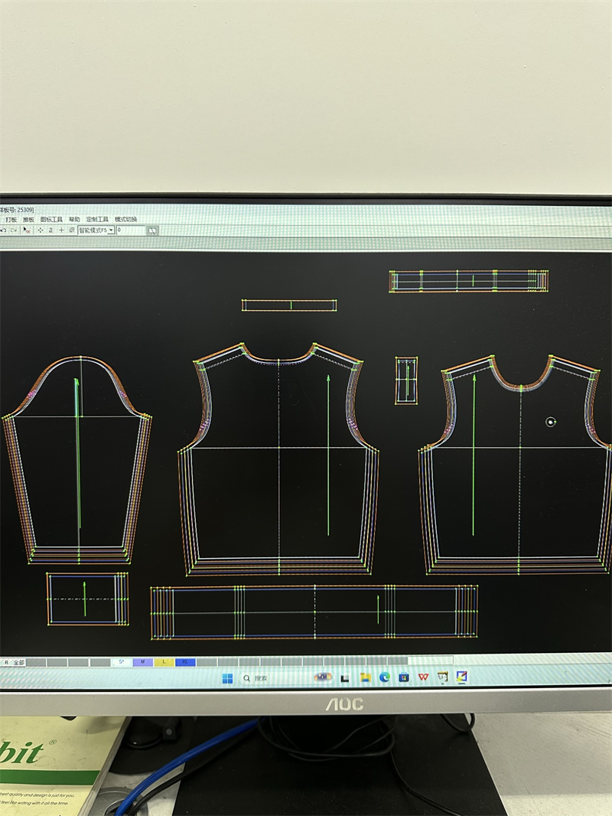
Task: Select the blue XL size swatch
Action: (x=185, y=662)
